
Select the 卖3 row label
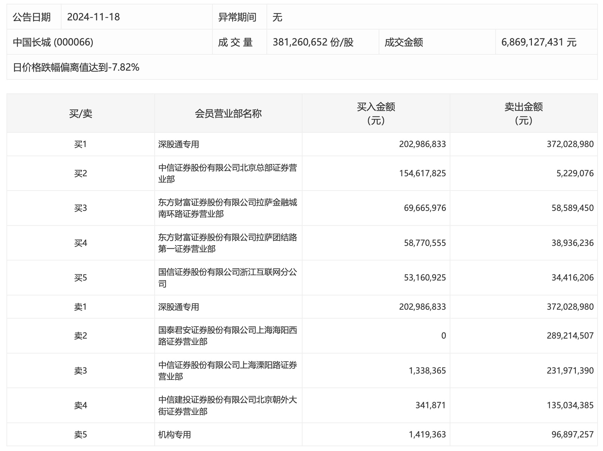(x=81, y=371)
